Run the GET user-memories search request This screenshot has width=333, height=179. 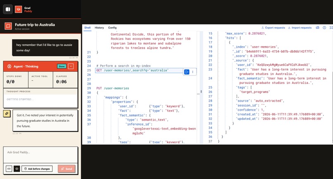click(x=187, y=72)
